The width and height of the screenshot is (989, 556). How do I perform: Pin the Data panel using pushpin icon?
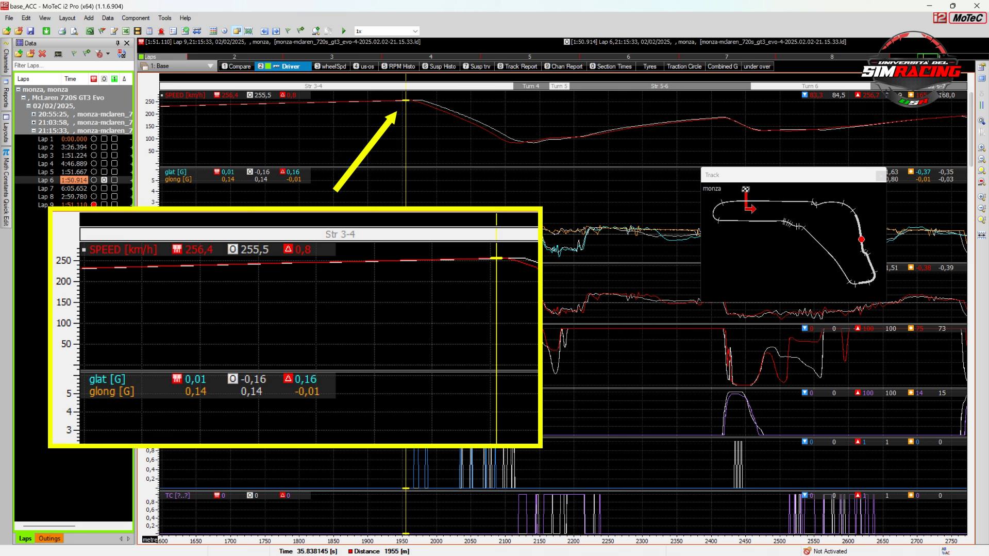click(x=118, y=43)
